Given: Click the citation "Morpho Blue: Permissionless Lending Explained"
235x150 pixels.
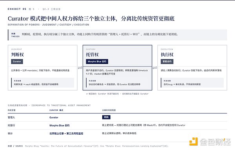Looking at the screenshot, I should [134, 146].
